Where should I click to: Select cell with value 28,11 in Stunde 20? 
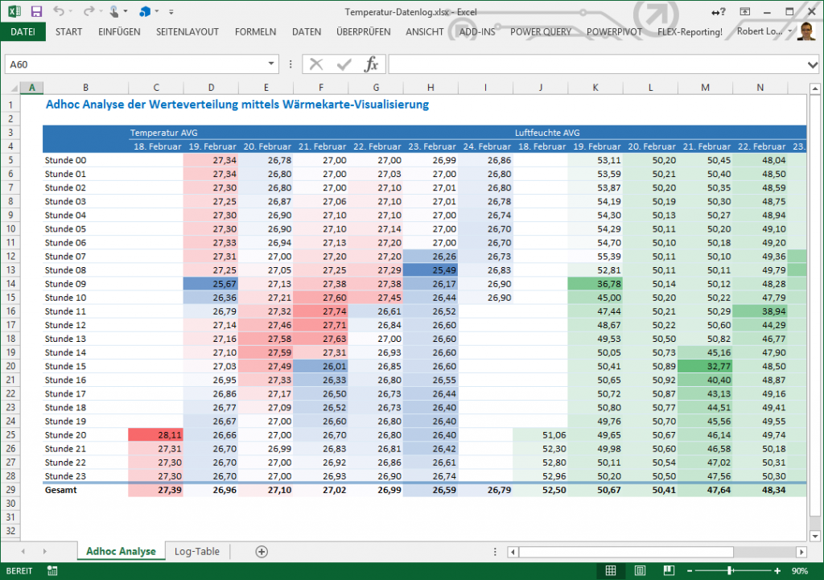click(x=155, y=434)
